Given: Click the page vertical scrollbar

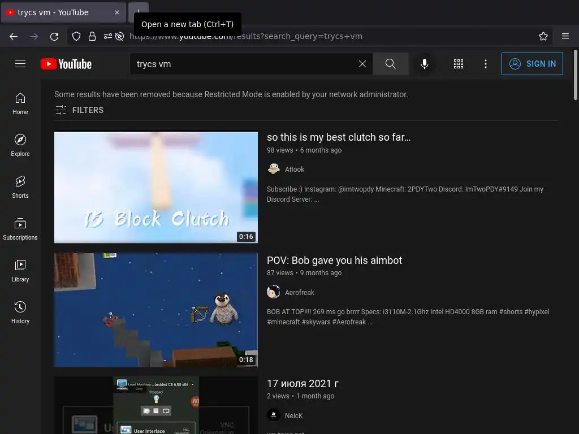Looking at the screenshot, I should pos(575,75).
